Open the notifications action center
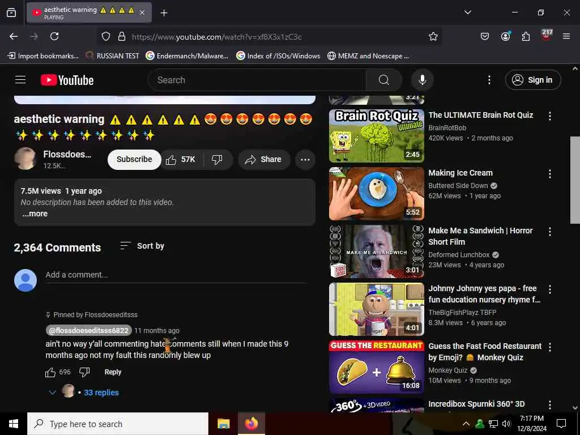 [561, 424]
